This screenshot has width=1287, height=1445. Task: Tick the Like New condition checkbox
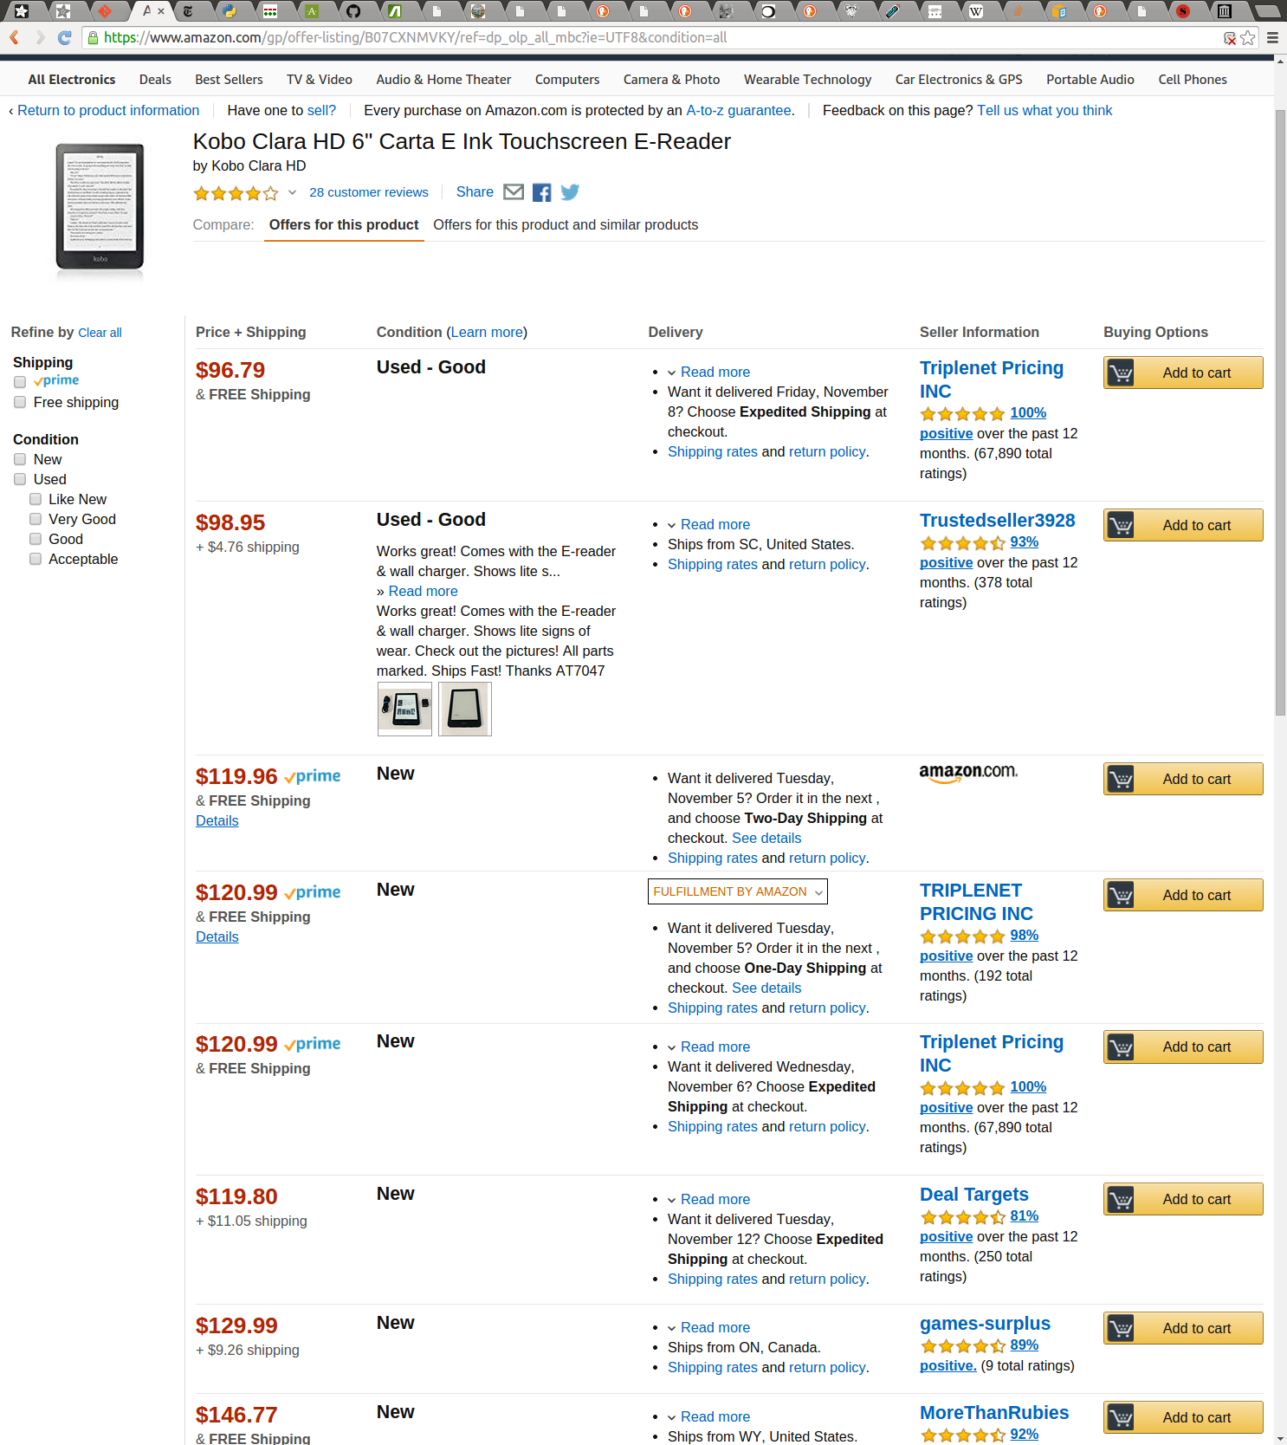pyautogui.click(x=36, y=499)
